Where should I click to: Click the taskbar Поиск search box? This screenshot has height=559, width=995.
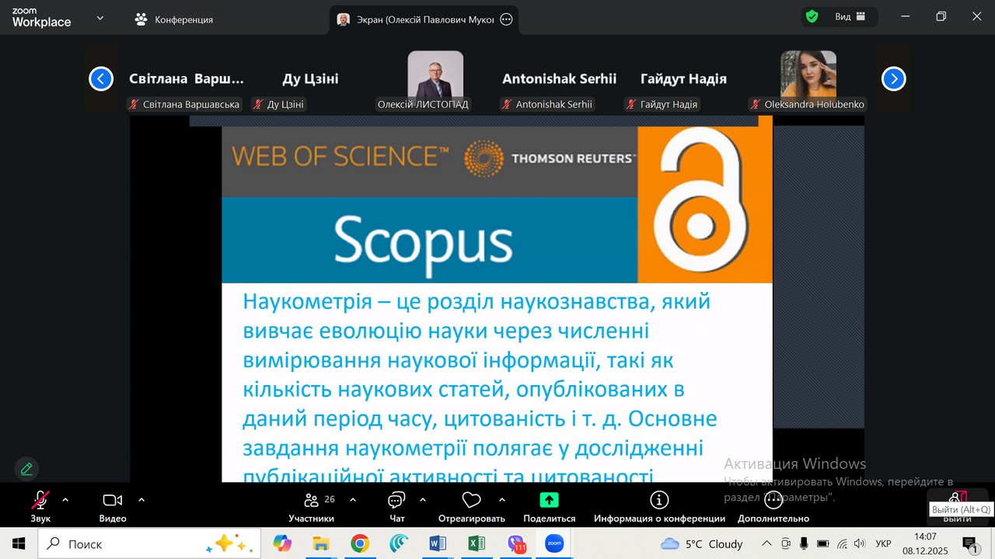coord(149,543)
